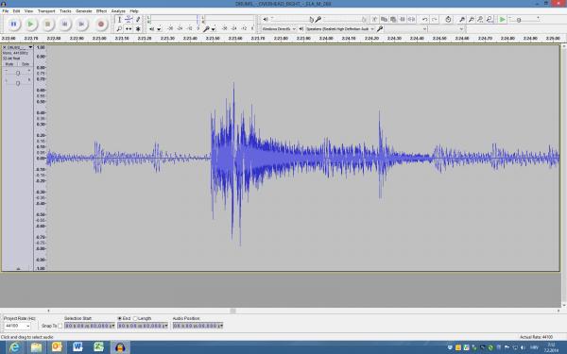Click the track gain slider
The width and height of the screenshot is (567, 354).
tap(18, 74)
